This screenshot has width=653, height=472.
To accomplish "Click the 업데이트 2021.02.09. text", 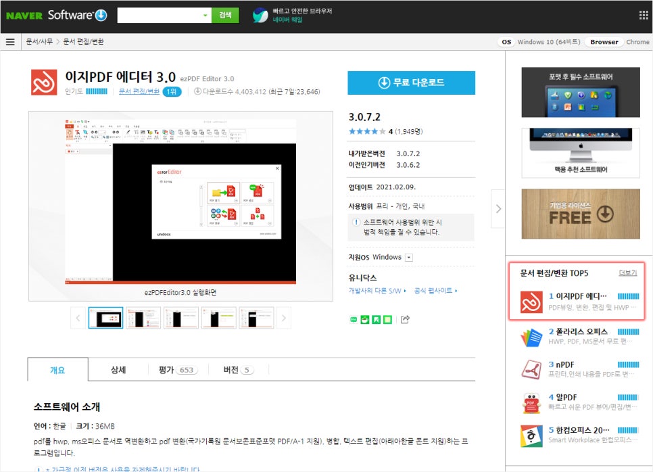I will coord(383,187).
